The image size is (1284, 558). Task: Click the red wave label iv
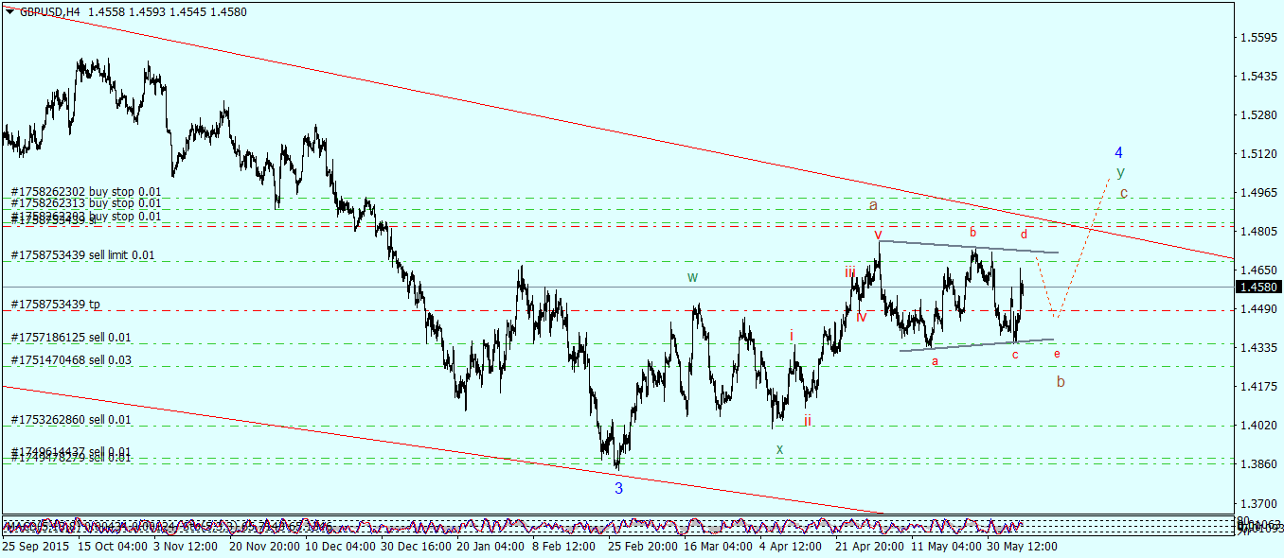click(862, 317)
